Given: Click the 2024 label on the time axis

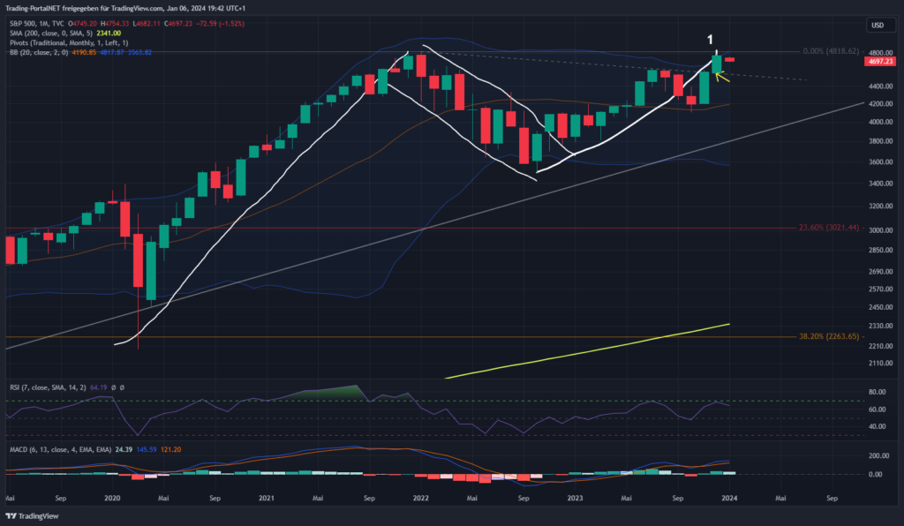Looking at the screenshot, I should point(728,498).
